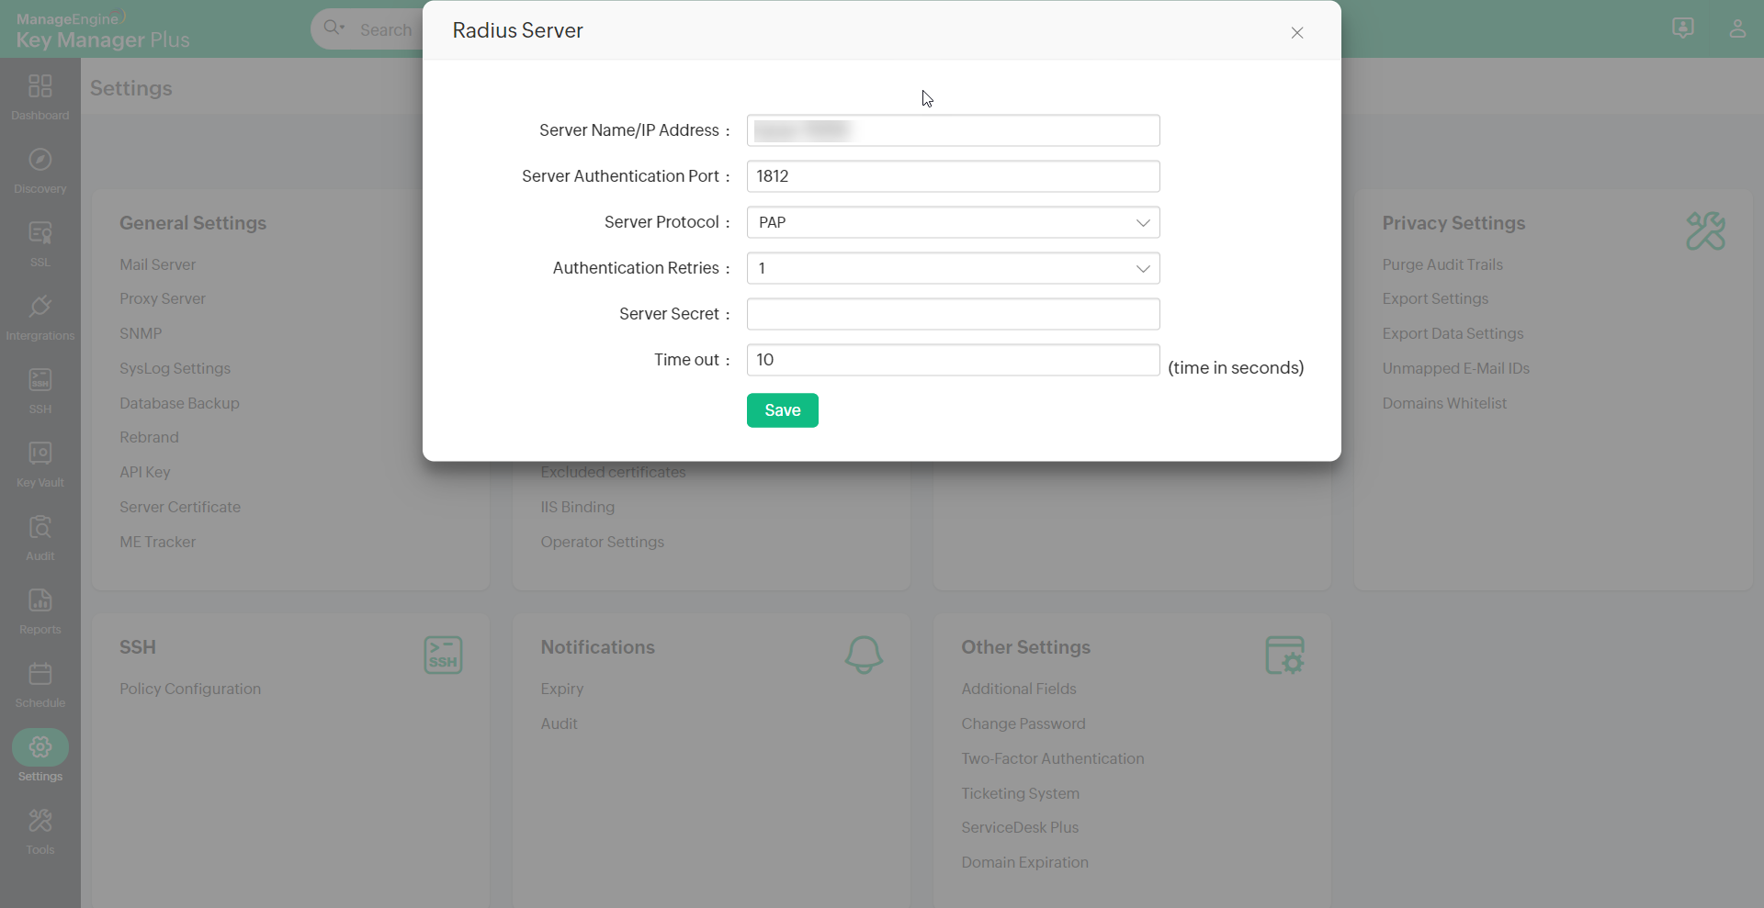
Task: Click the user profile icon
Action: pyautogui.click(x=1736, y=28)
